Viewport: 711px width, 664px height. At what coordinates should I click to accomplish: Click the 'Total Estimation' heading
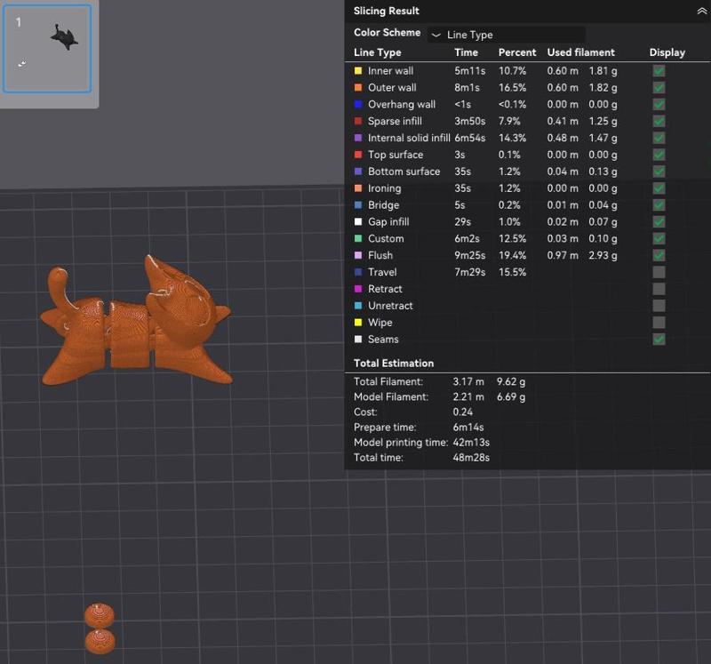pyautogui.click(x=394, y=364)
